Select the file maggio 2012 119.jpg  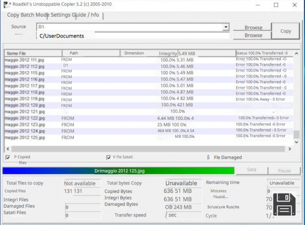point(24,98)
